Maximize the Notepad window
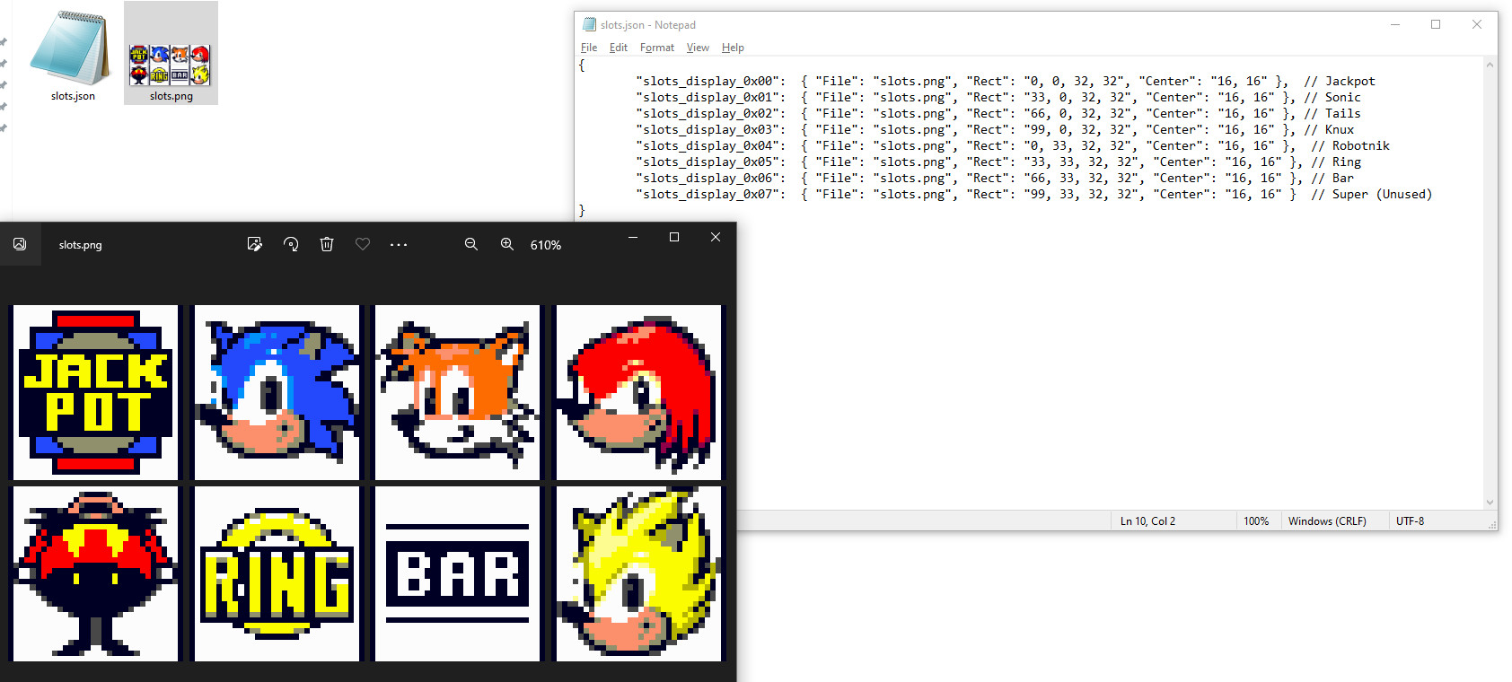 (1436, 24)
